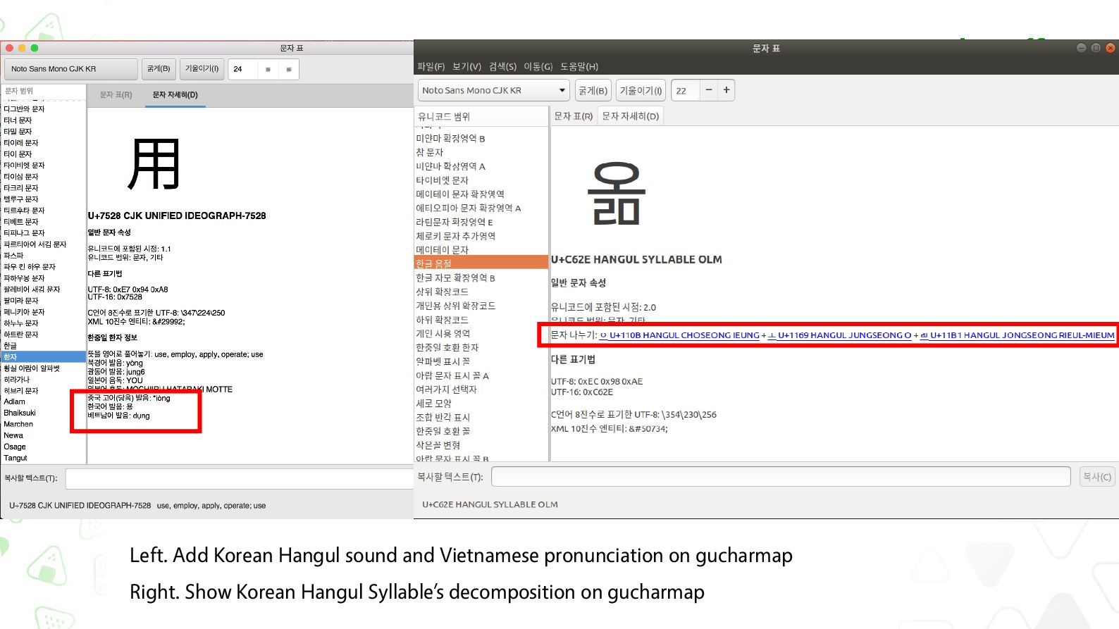
Task: Select 세로 모양 in the right block list
Action: tap(481, 403)
